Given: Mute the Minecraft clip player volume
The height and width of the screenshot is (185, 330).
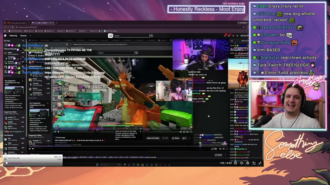Looking at the screenshot, I should [58, 132].
